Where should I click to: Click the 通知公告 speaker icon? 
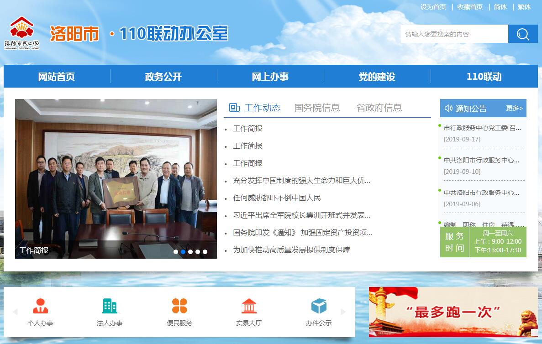448,109
